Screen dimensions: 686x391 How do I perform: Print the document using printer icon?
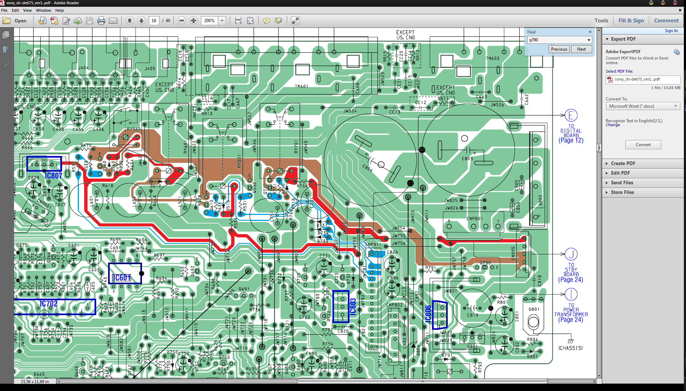pos(101,21)
